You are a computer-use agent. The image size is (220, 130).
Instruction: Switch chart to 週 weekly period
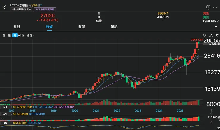[x=9, y=35]
